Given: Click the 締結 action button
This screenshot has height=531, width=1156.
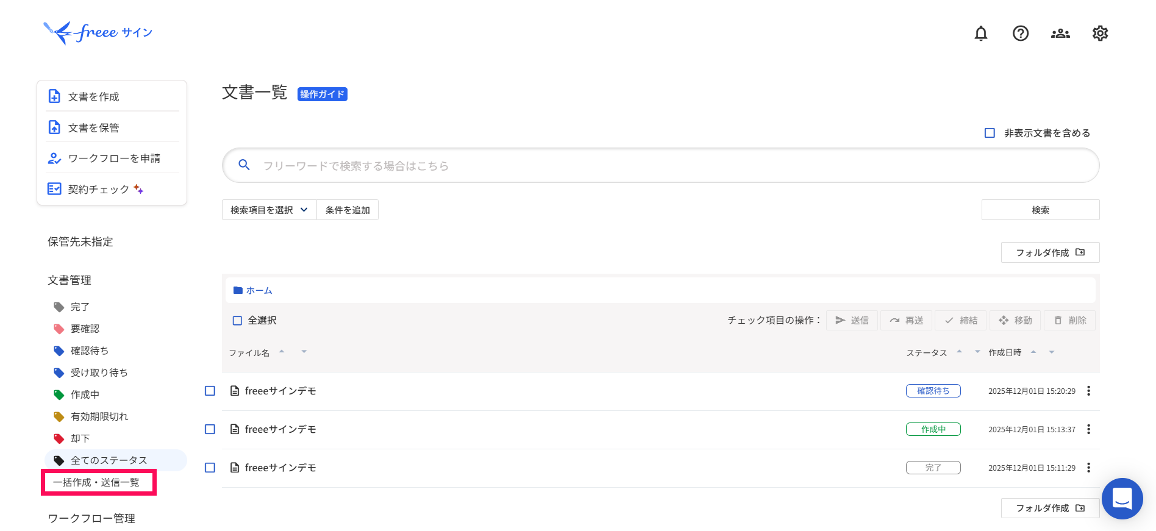Looking at the screenshot, I should pyautogui.click(x=961, y=321).
